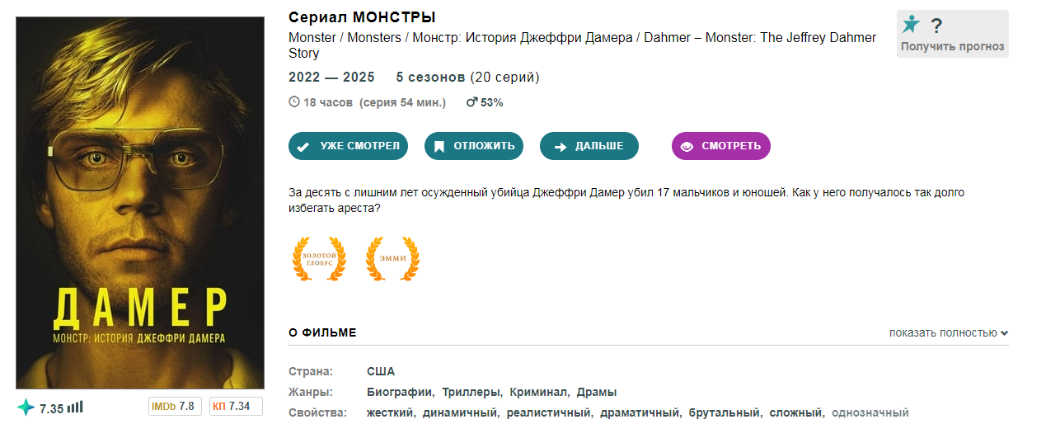The height and width of the screenshot is (424, 1060).
Task: Click the Дамер series poster
Action: [x=139, y=203]
